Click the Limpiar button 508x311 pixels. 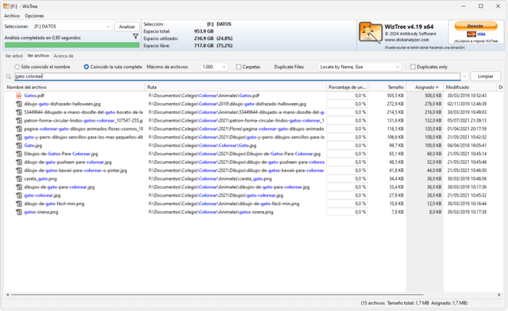[x=485, y=76]
